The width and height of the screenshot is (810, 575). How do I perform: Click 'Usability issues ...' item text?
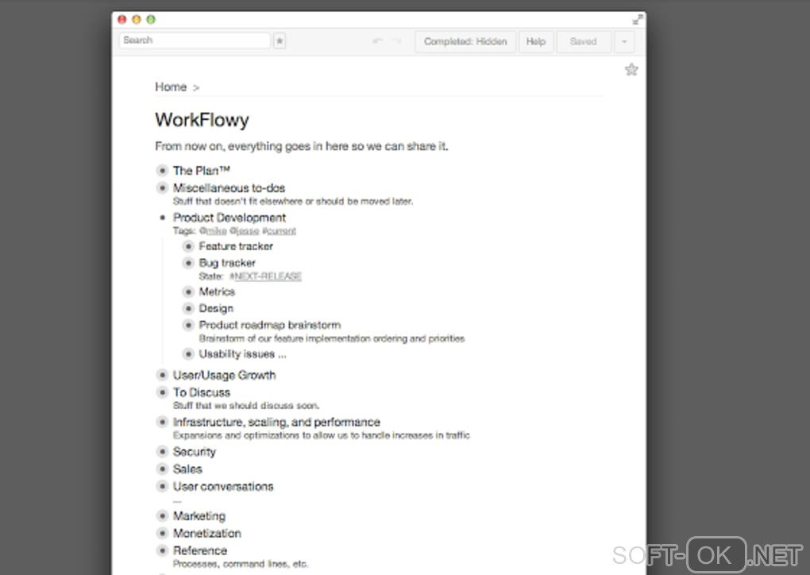coord(243,354)
